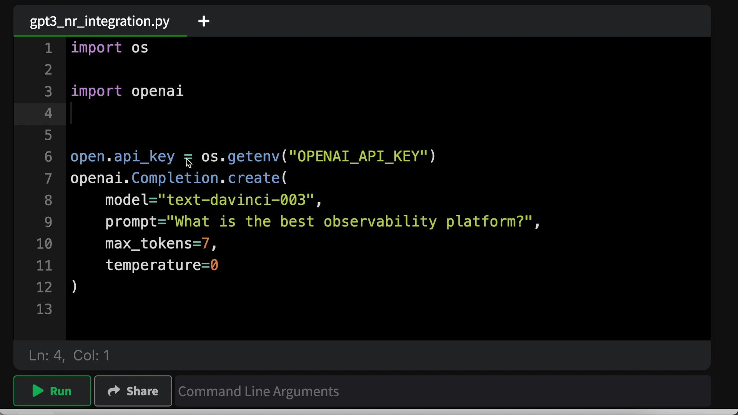This screenshot has height=415, width=738.
Task: Click the temperature value 0
Action: pos(214,265)
